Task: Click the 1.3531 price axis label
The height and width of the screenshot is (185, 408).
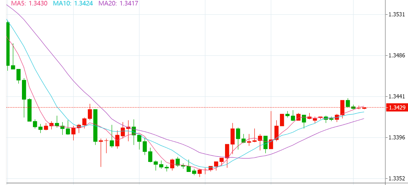Action: pos(396,14)
